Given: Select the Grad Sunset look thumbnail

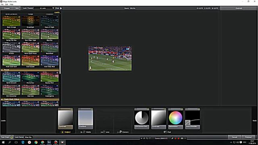Looking at the screenshot, I should (x=31, y=60).
